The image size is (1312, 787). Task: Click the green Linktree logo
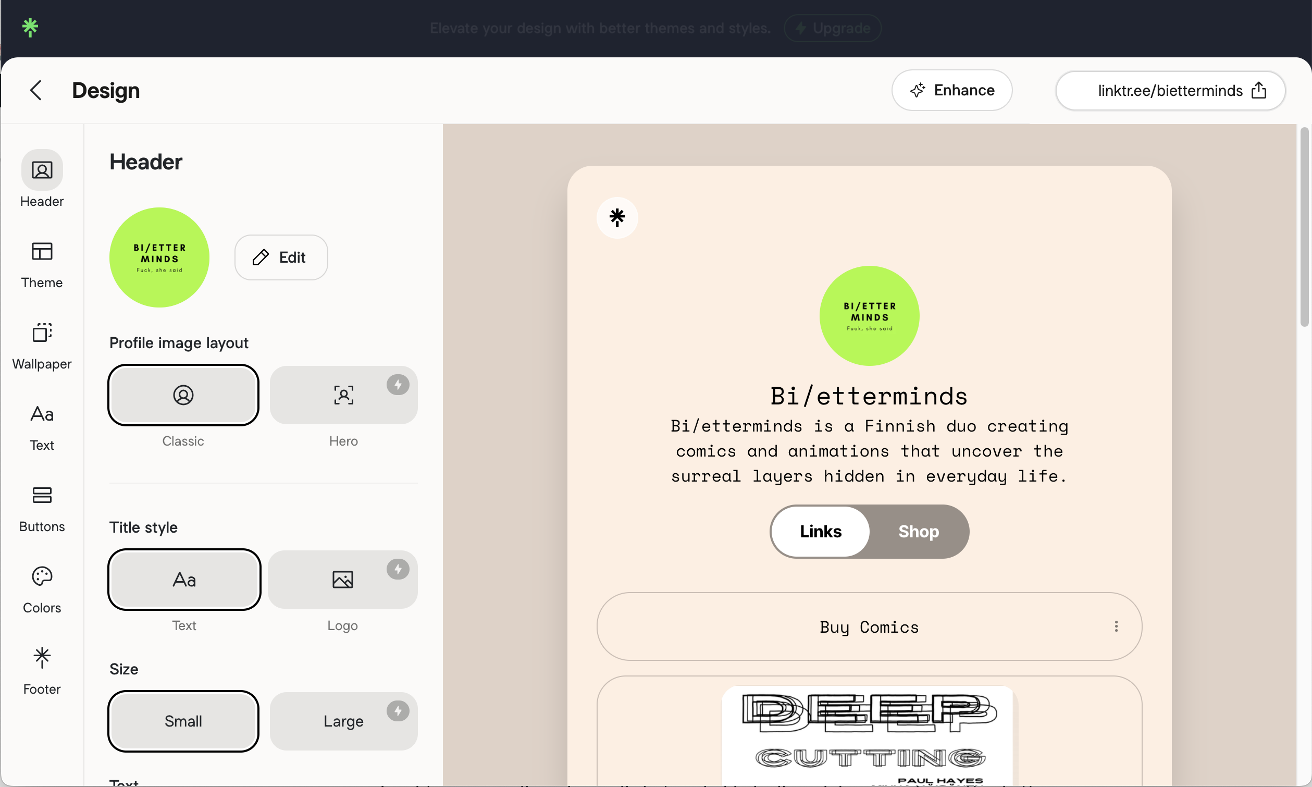[x=30, y=27]
